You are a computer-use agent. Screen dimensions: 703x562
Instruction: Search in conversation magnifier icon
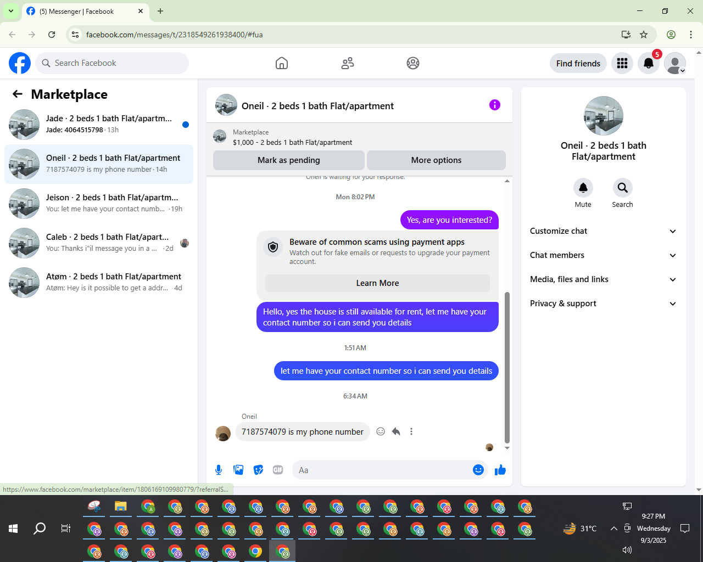tap(622, 188)
